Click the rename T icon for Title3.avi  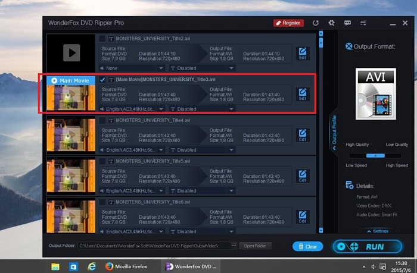111,80
